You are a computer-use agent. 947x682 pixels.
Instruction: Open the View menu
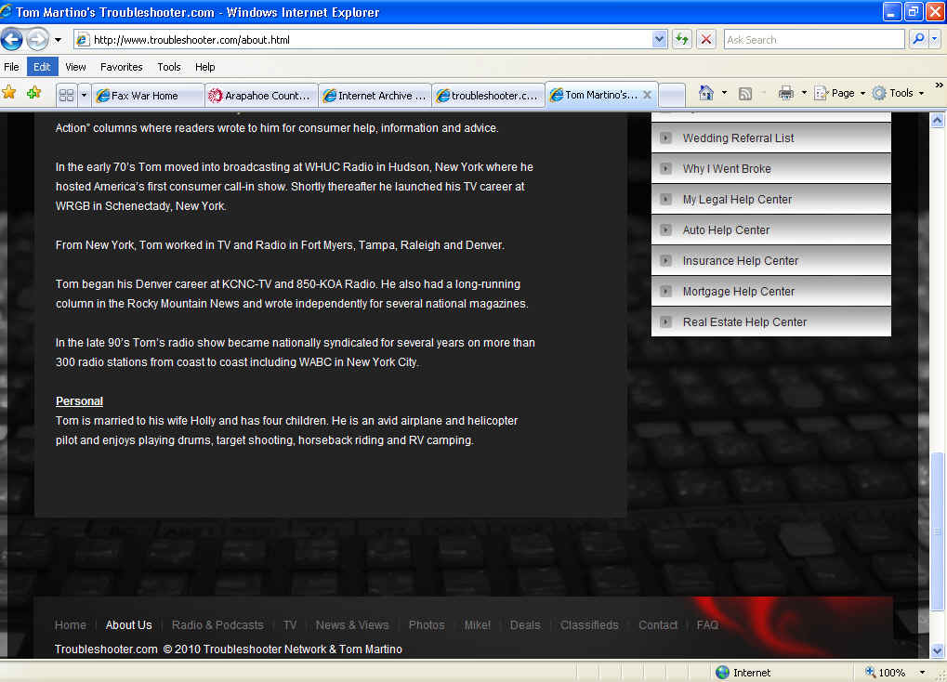click(x=75, y=67)
